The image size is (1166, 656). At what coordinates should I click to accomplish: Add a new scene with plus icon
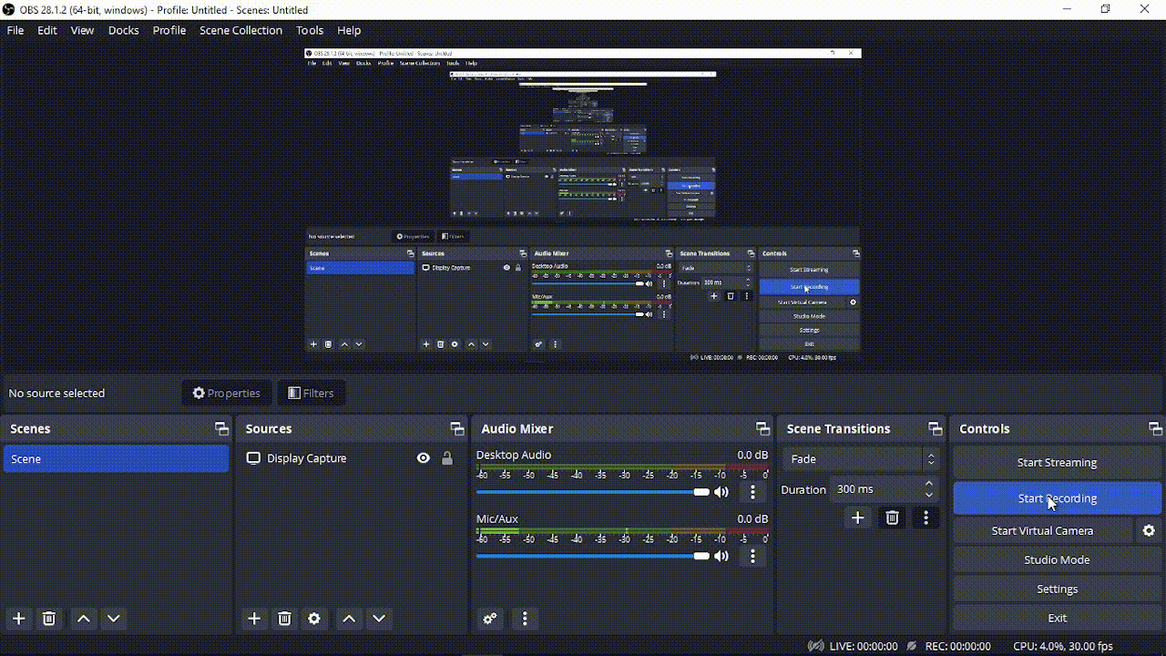coord(18,619)
